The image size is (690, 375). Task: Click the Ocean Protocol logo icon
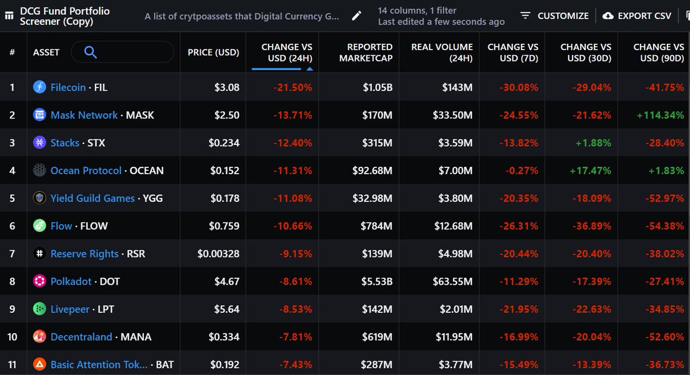[x=40, y=170]
